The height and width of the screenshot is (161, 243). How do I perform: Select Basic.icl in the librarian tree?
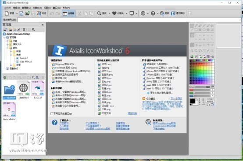point(22,58)
